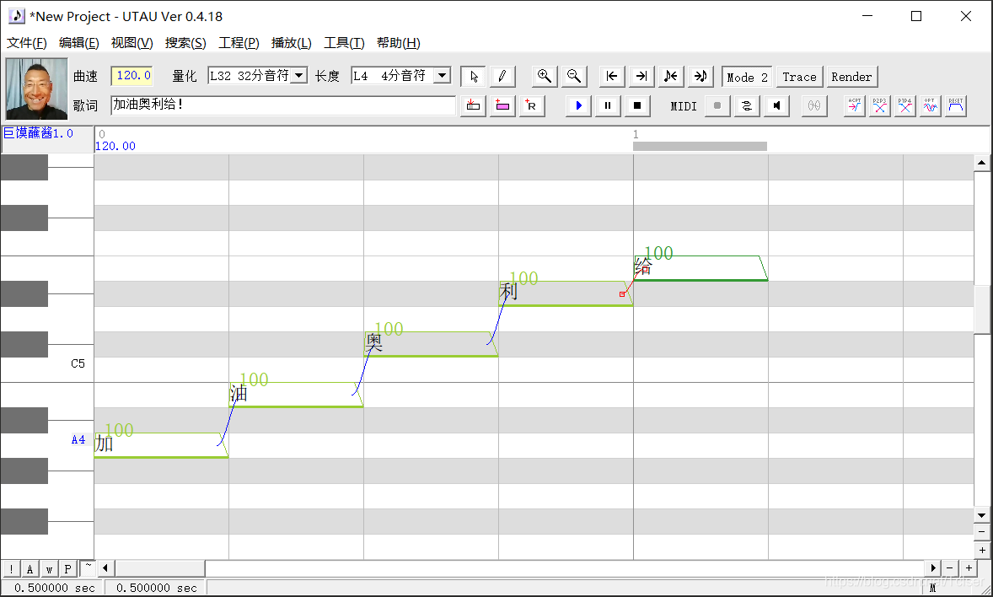
Task: Insert a rest with the +R icon
Action: (x=531, y=106)
